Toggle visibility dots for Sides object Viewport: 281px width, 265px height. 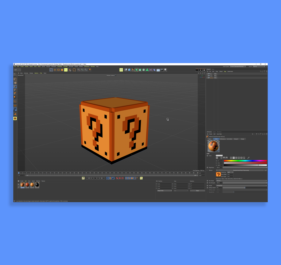(x=217, y=76)
